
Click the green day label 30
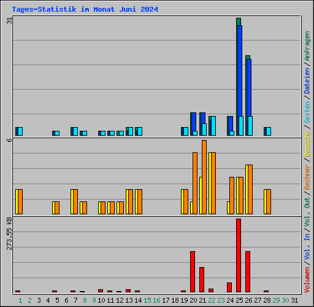pos(285,300)
